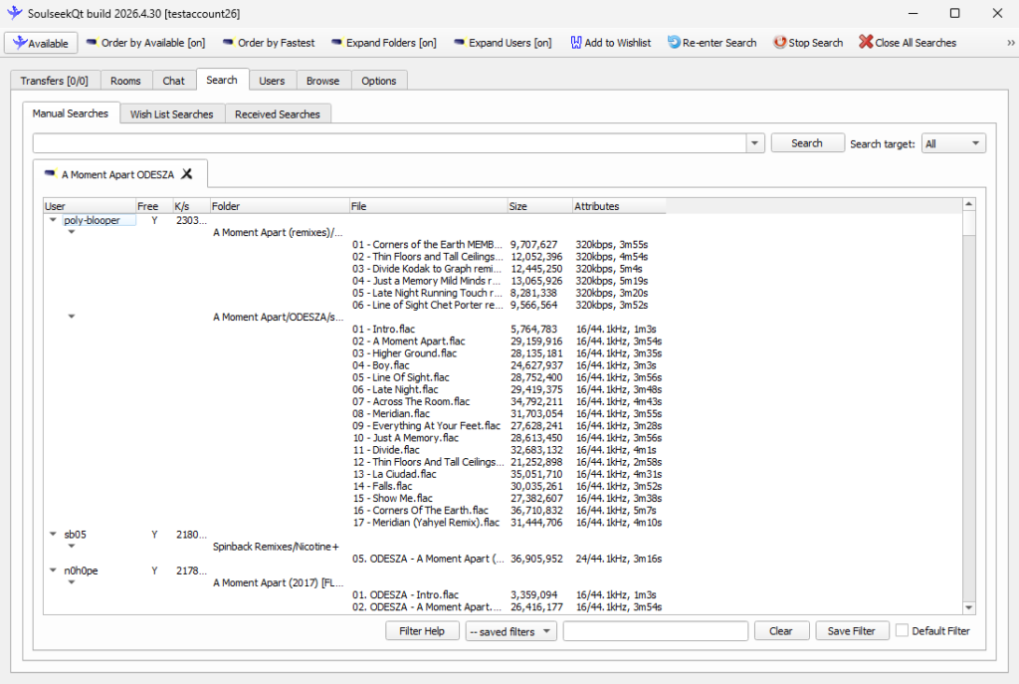Open the toolbar overflow chevron
Image resolution: width=1019 pixels, height=684 pixels.
pyautogui.click(x=1011, y=43)
